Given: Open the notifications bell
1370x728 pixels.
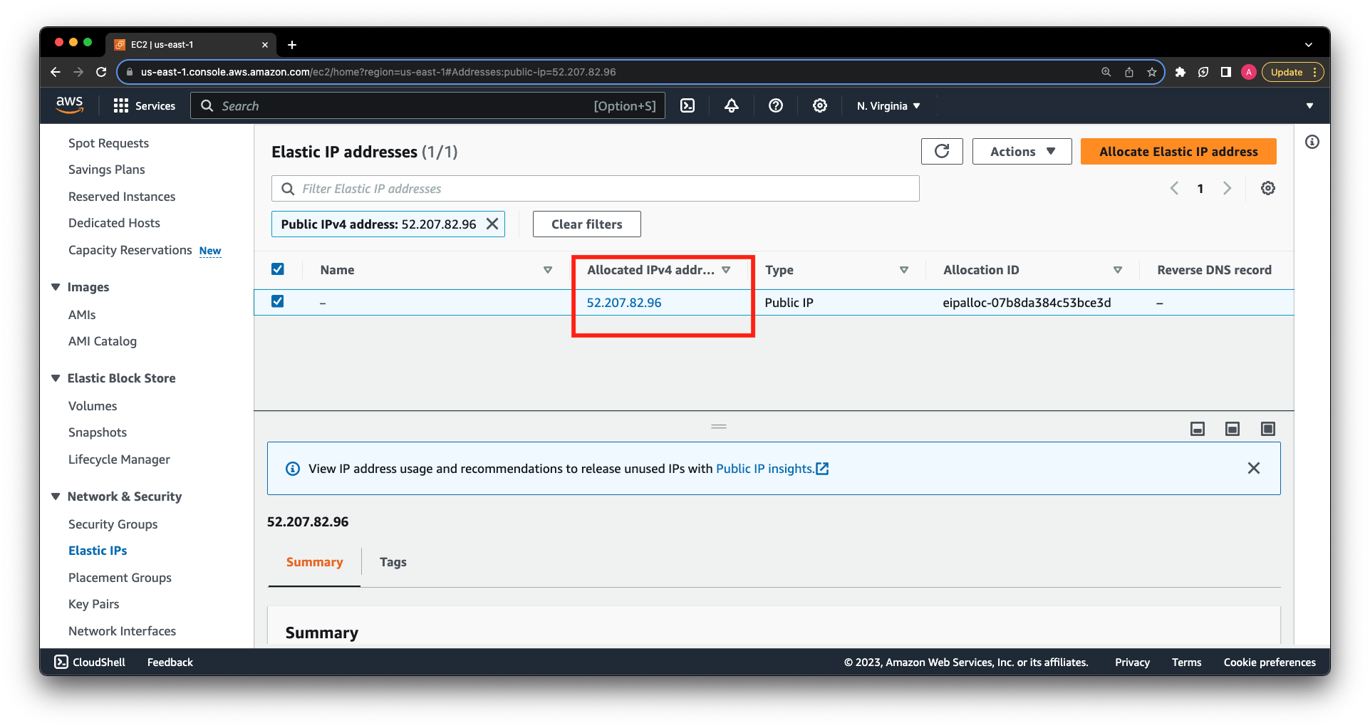Looking at the screenshot, I should tap(732, 105).
